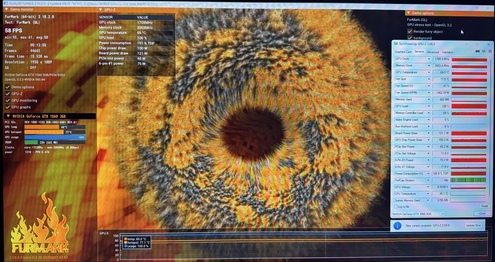
Task: Switch to the Graphics Card tab
Action: (403, 52)
